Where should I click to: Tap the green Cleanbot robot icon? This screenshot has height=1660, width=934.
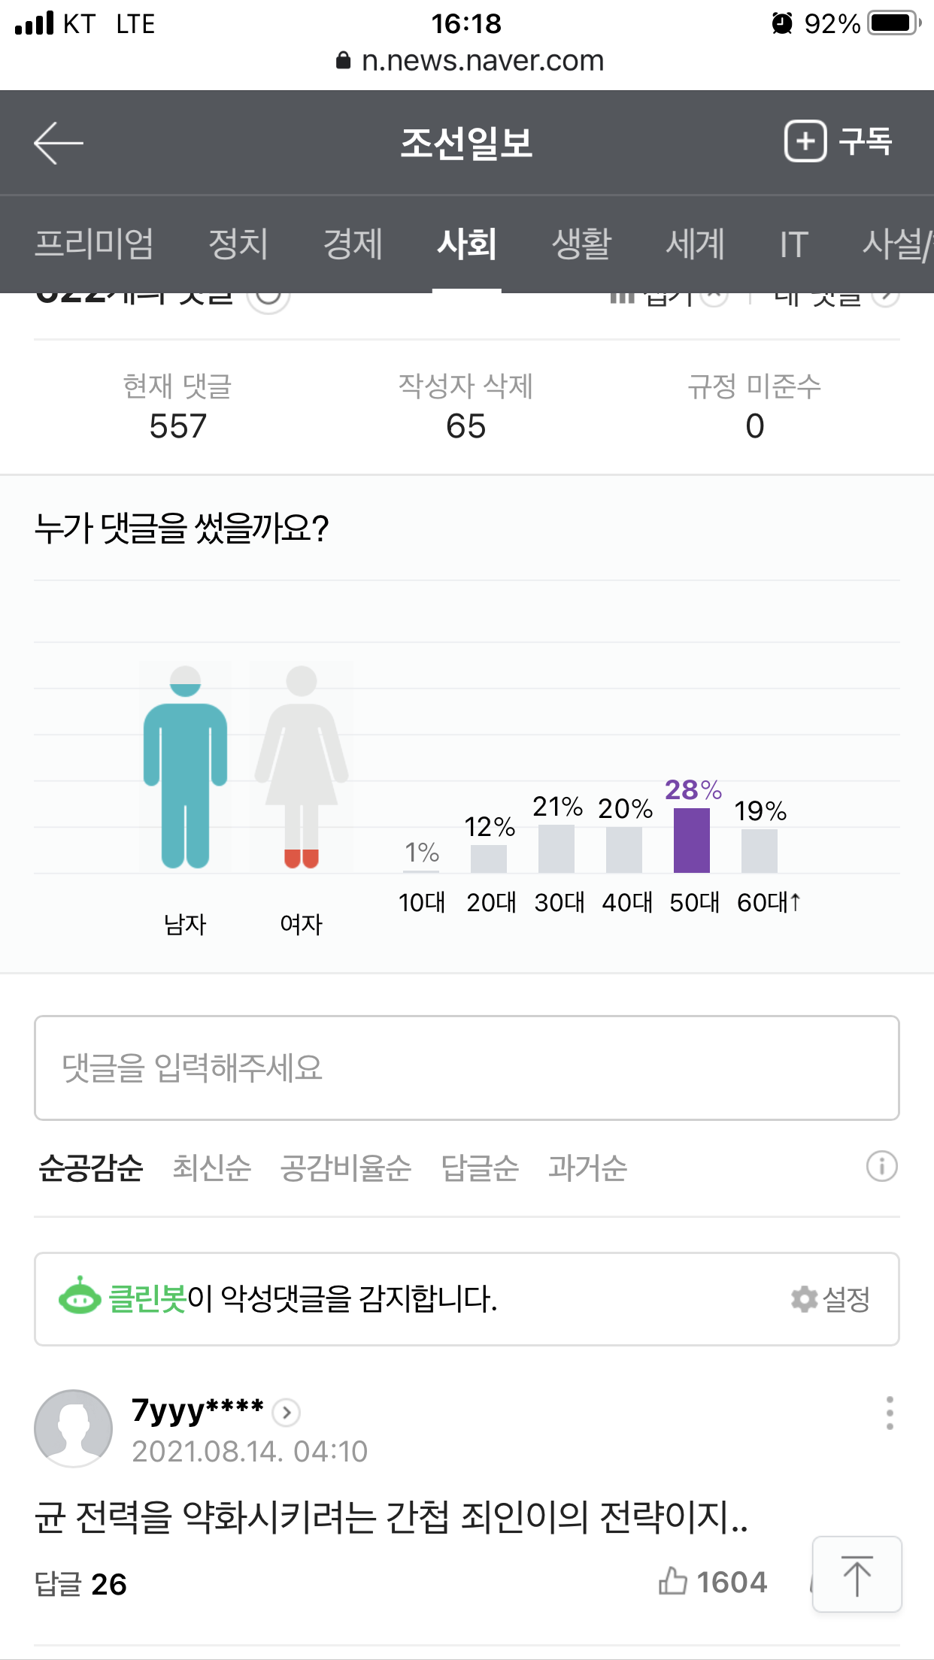[80, 1296]
